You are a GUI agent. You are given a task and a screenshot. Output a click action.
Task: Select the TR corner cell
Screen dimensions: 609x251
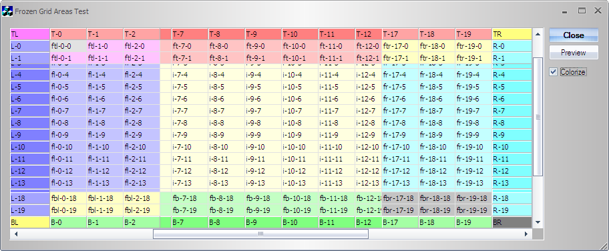(x=512, y=34)
